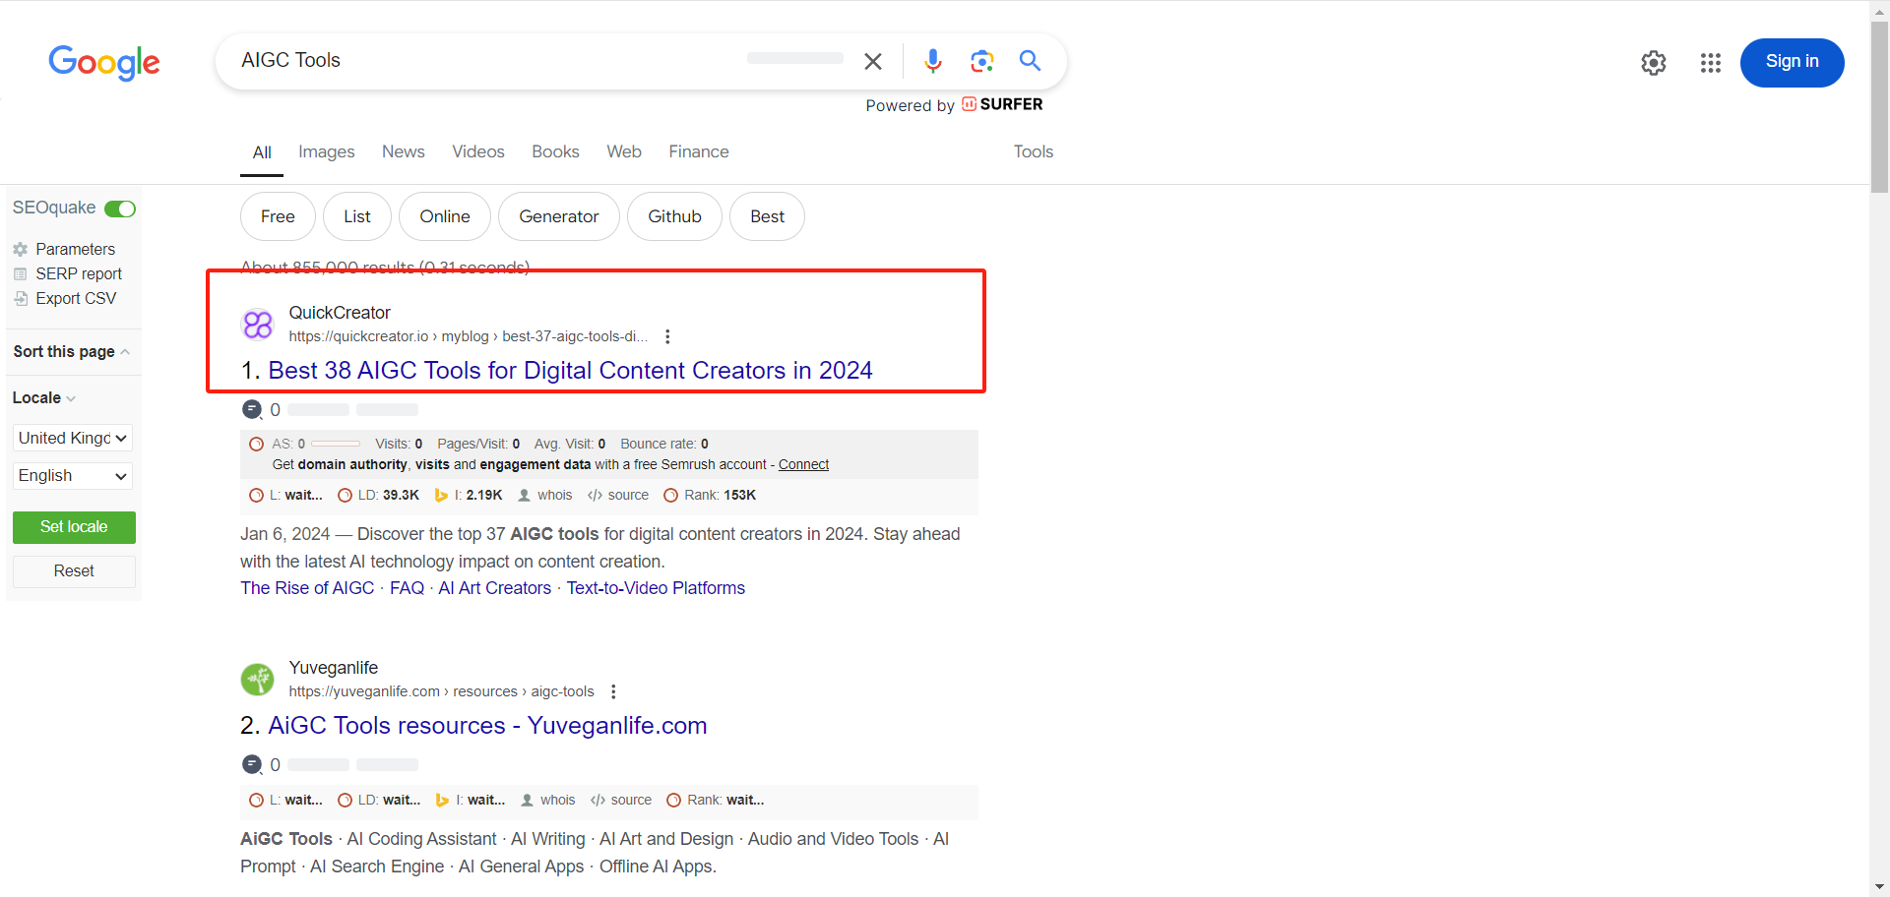Apply the List filter chip
Image resolution: width=1890 pixels, height=897 pixels.
click(357, 216)
